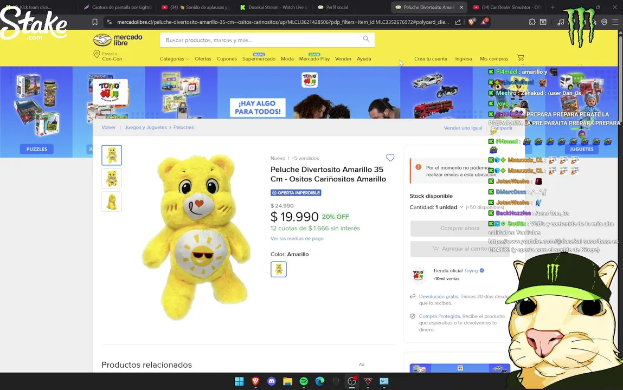Click Volver link

point(108,127)
